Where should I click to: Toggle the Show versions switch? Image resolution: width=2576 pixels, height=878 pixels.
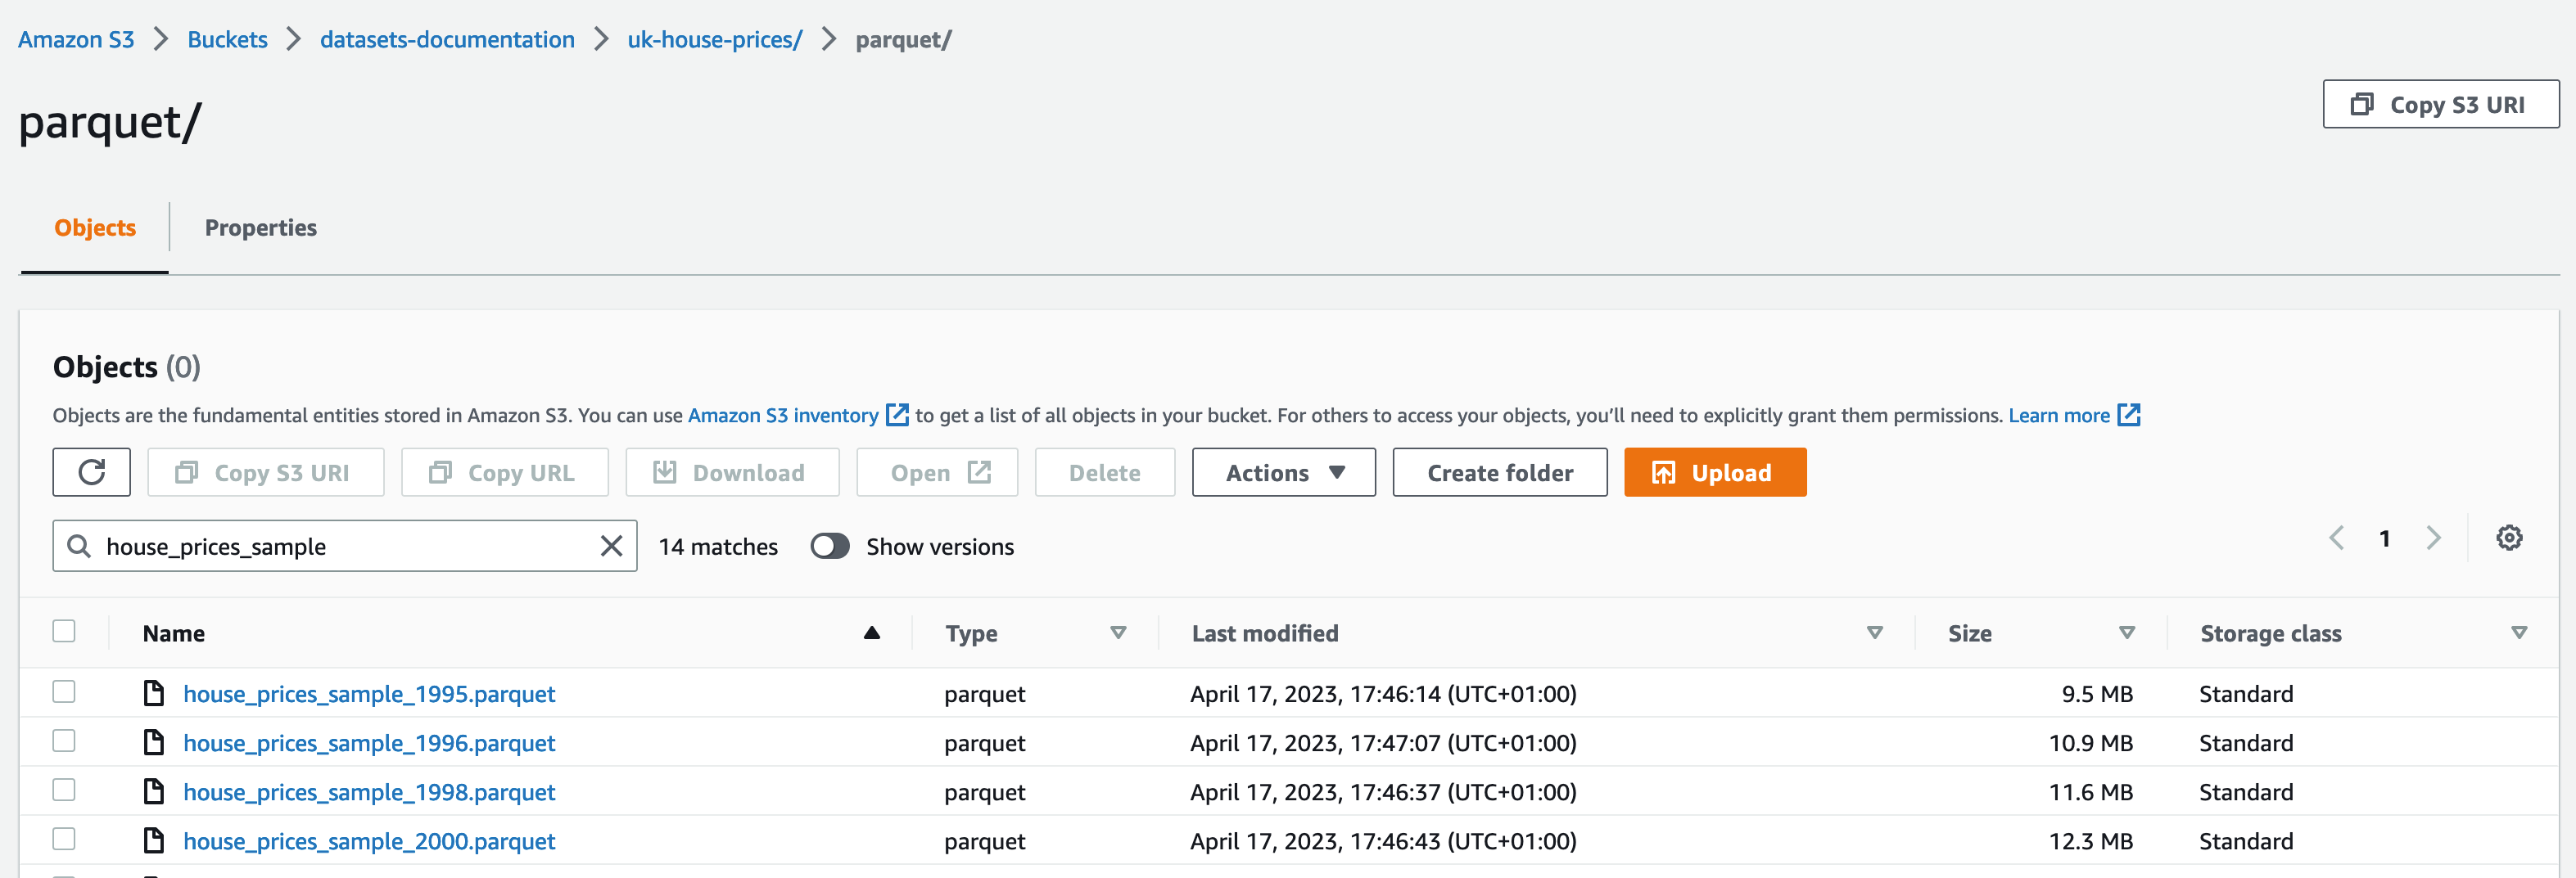(829, 547)
